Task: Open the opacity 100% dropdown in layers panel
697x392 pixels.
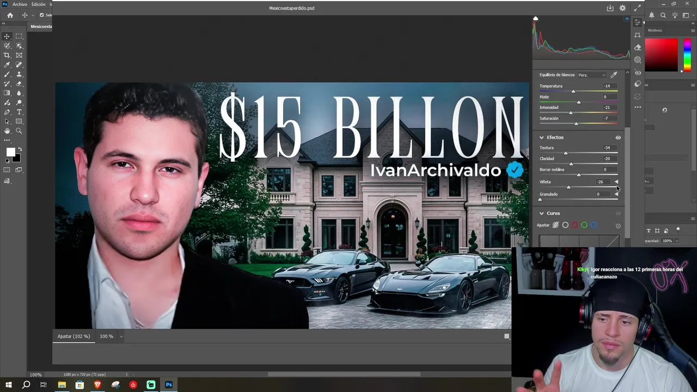Action: coord(676,241)
